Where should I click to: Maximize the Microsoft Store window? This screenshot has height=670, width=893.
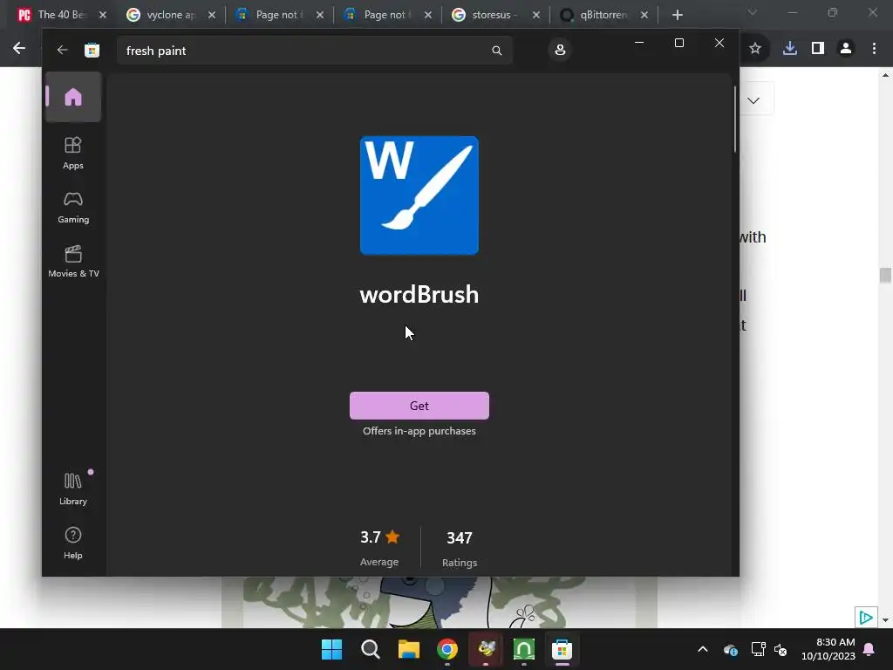[678, 43]
